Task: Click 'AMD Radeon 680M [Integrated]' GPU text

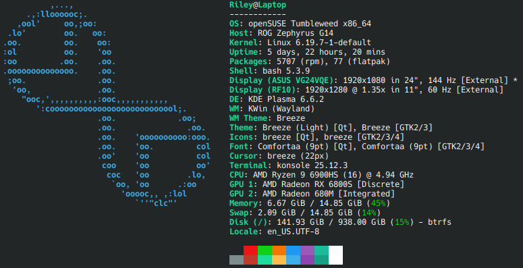Action: (329, 194)
